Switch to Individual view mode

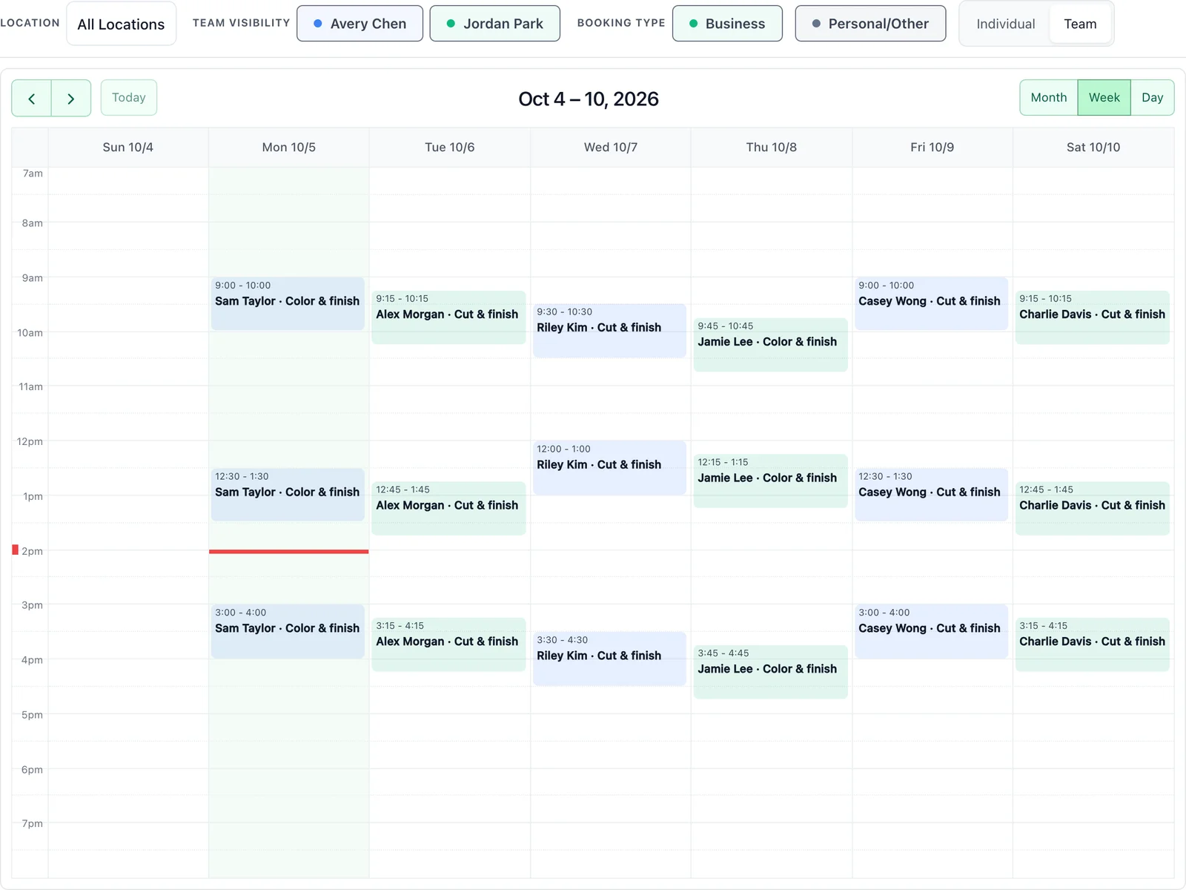[x=1006, y=24]
